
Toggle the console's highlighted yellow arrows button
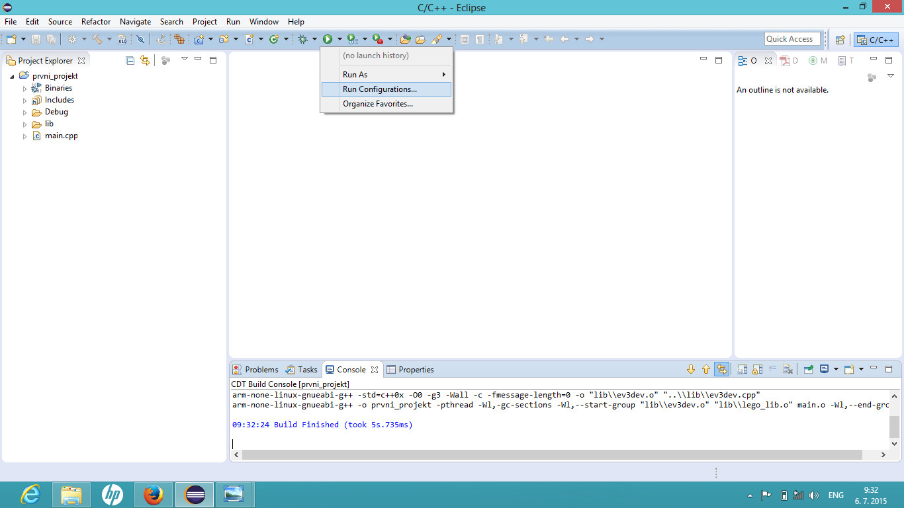pos(722,370)
